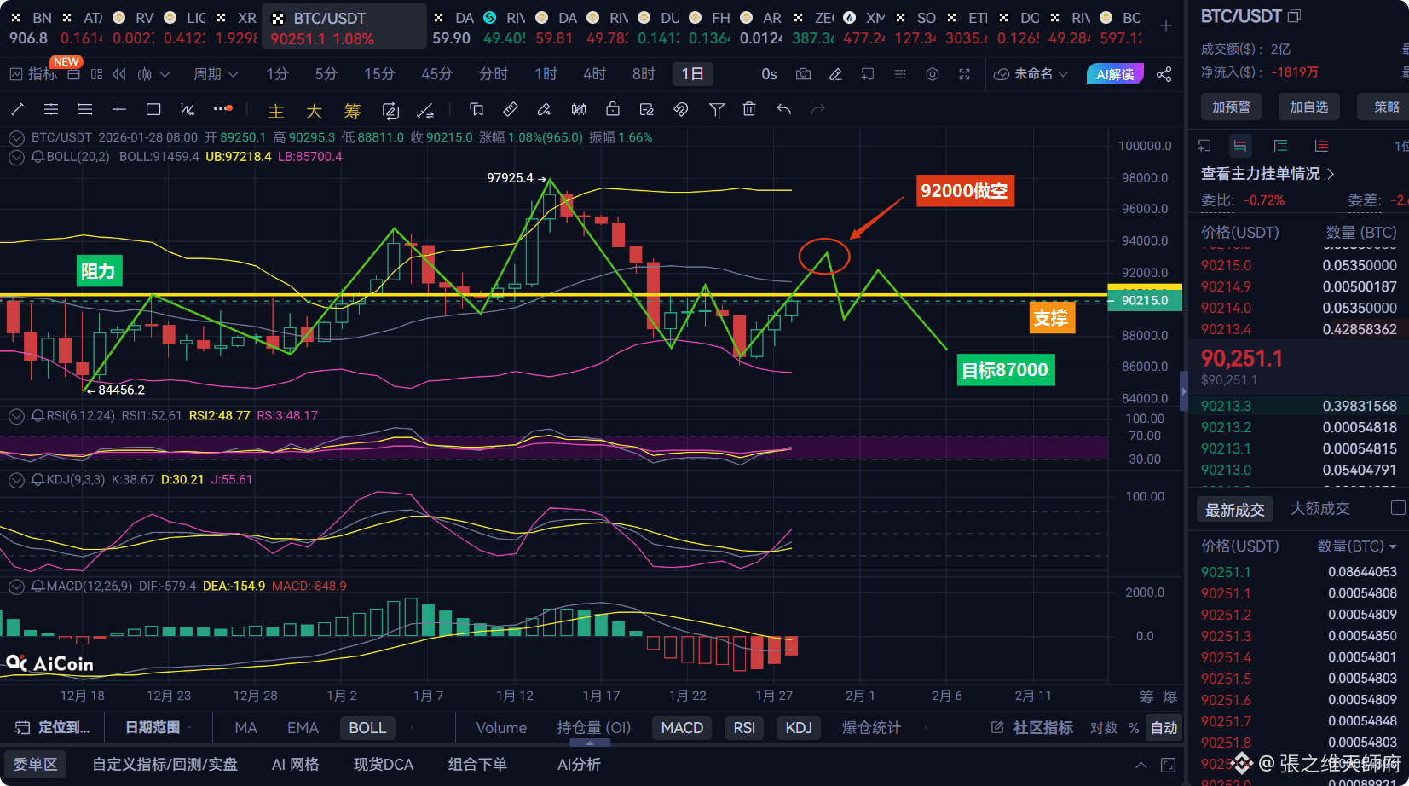Image resolution: width=1409 pixels, height=786 pixels.
Task: Collapse the BOLL indicator legend
Action: (x=16, y=157)
